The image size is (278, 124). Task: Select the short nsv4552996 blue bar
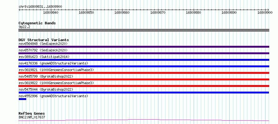point(22,99)
